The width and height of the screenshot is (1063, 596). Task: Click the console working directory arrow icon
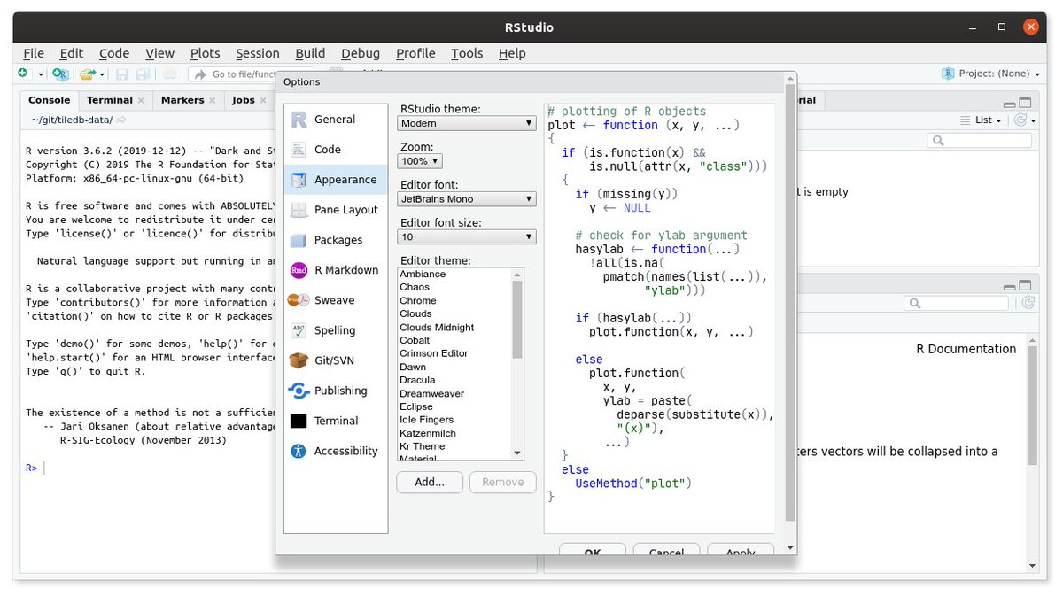coord(121,120)
